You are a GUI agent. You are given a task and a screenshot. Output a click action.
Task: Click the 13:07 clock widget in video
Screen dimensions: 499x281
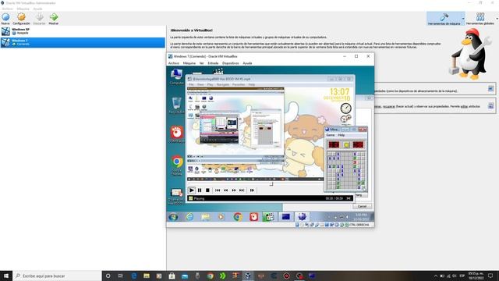click(339, 92)
